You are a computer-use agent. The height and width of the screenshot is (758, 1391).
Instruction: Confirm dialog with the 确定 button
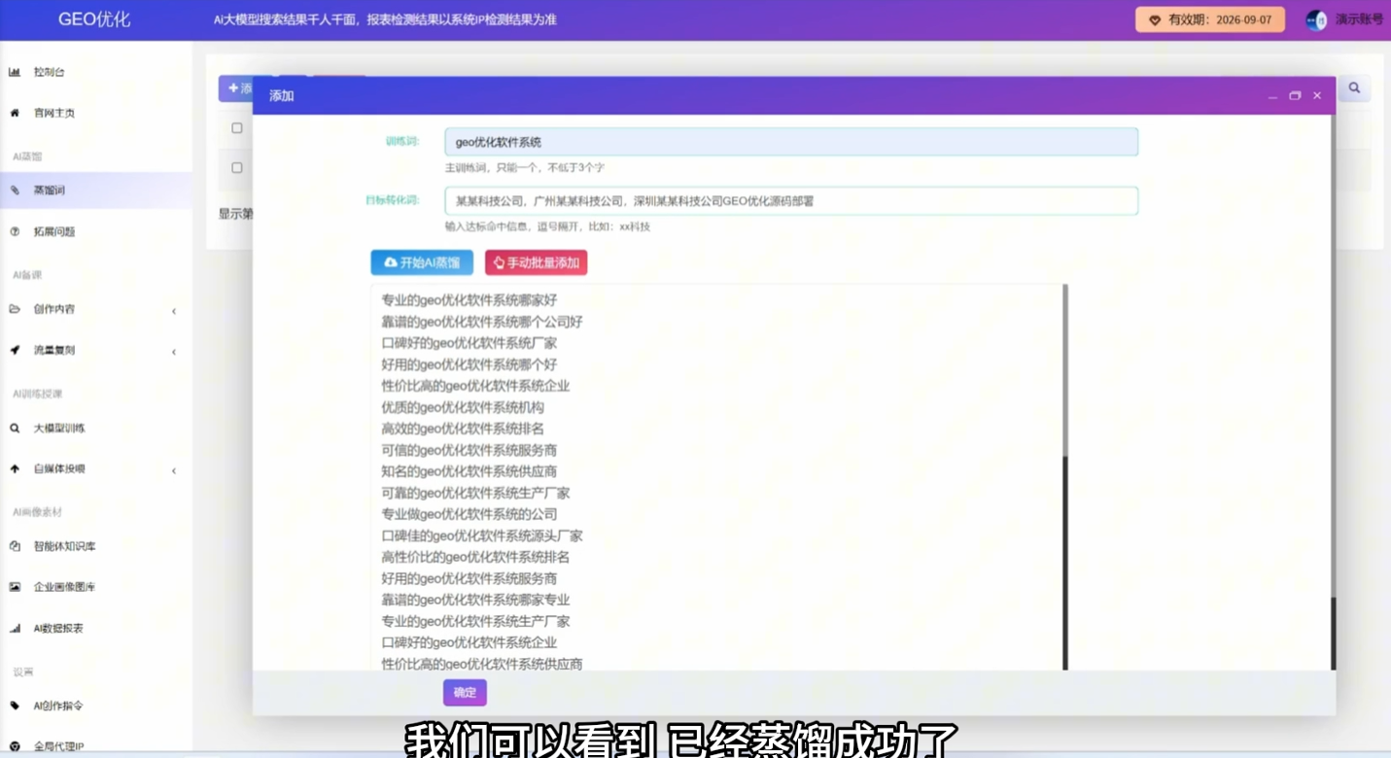[x=466, y=692]
